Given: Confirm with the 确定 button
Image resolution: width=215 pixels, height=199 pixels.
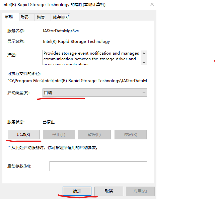Looking at the screenshot, I should [77, 191].
